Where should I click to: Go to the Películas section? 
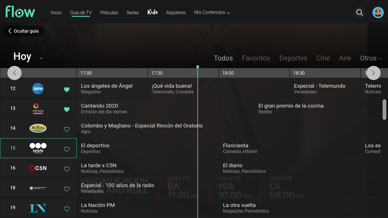[109, 12]
